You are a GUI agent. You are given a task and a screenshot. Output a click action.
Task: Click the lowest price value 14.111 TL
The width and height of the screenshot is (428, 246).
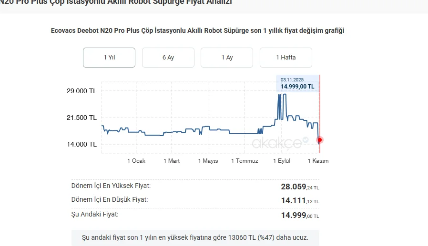(300, 201)
